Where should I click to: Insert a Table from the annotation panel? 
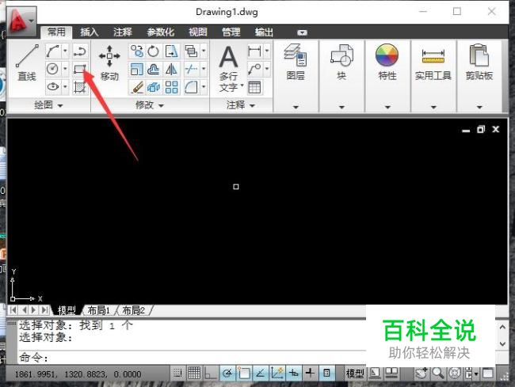coord(254,87)
